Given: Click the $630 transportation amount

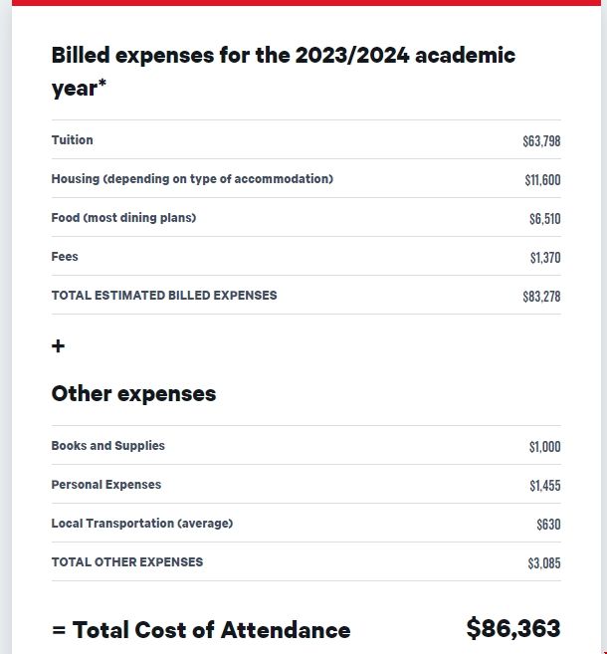Looking at the screenshot, I should [x=548, y=525].
